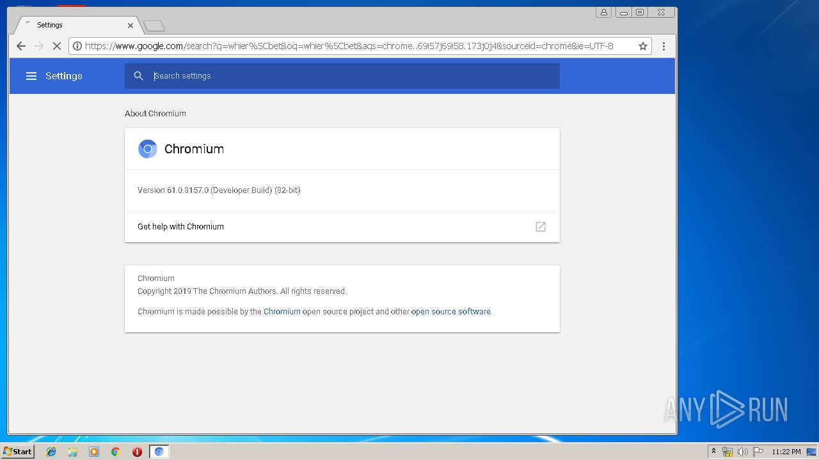Close the Chromium window
Viewport: 819px width, 460px height.
pos(662,12)
